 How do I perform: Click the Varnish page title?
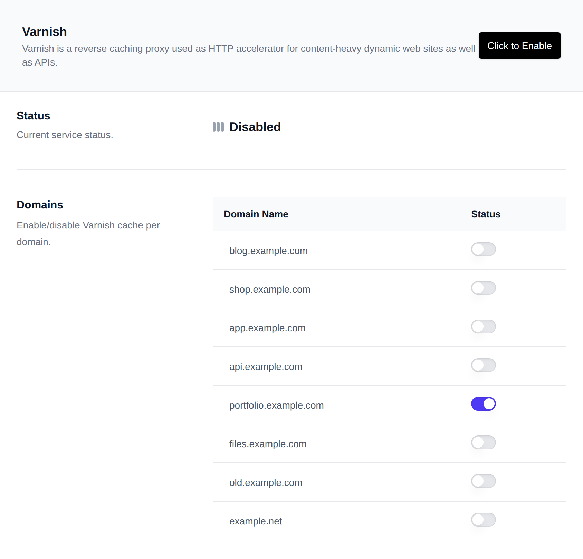(x=45, y=32)
